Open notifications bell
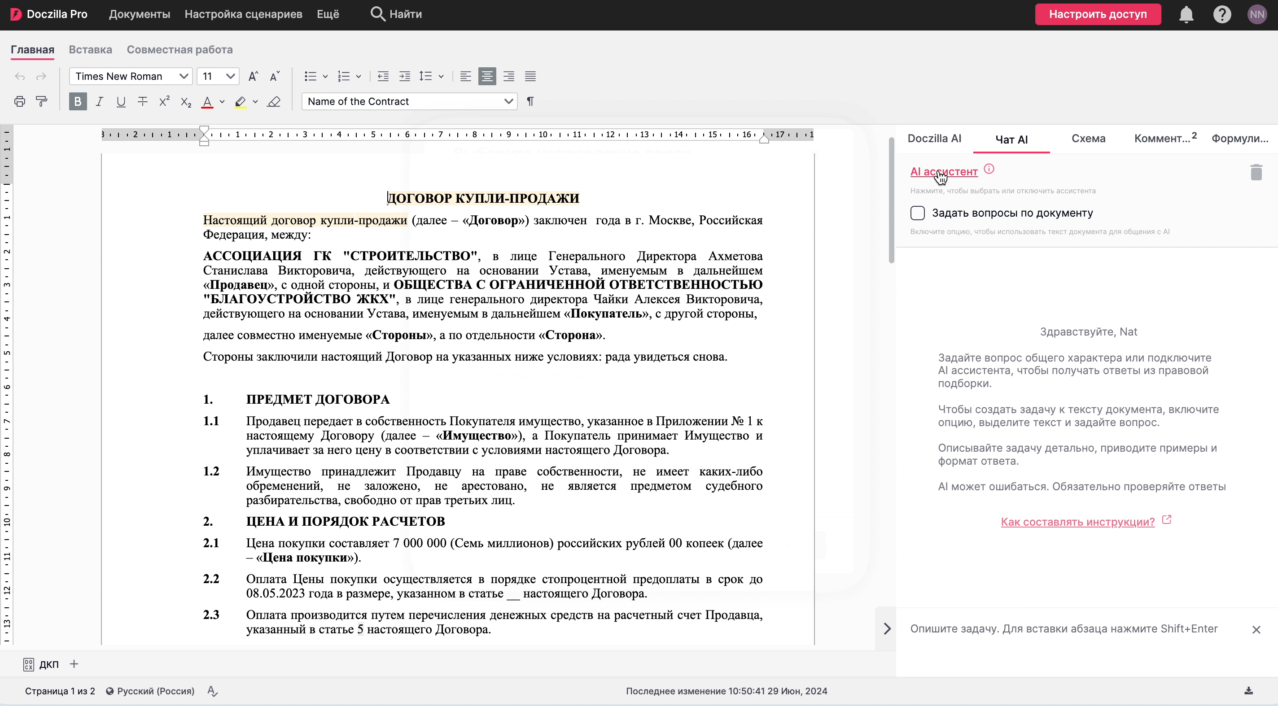The height and width of the screenshot is (706, 1278). pos(1186,14)
